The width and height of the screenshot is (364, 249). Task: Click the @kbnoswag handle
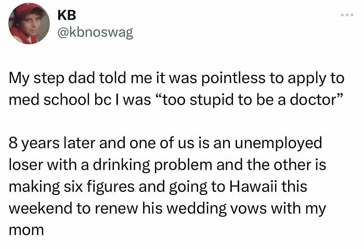coord(95,33)
